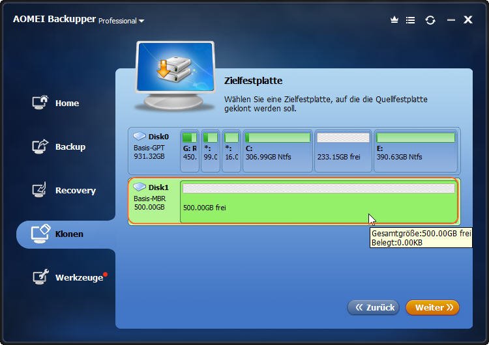Select the G: partition on Disk0

(190, 151)
